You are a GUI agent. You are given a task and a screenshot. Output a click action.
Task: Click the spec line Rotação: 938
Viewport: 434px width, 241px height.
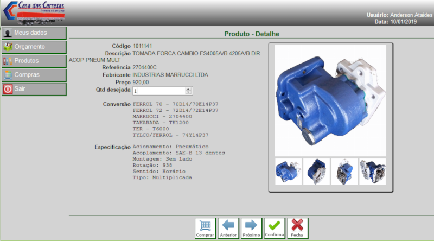(152, 165)
